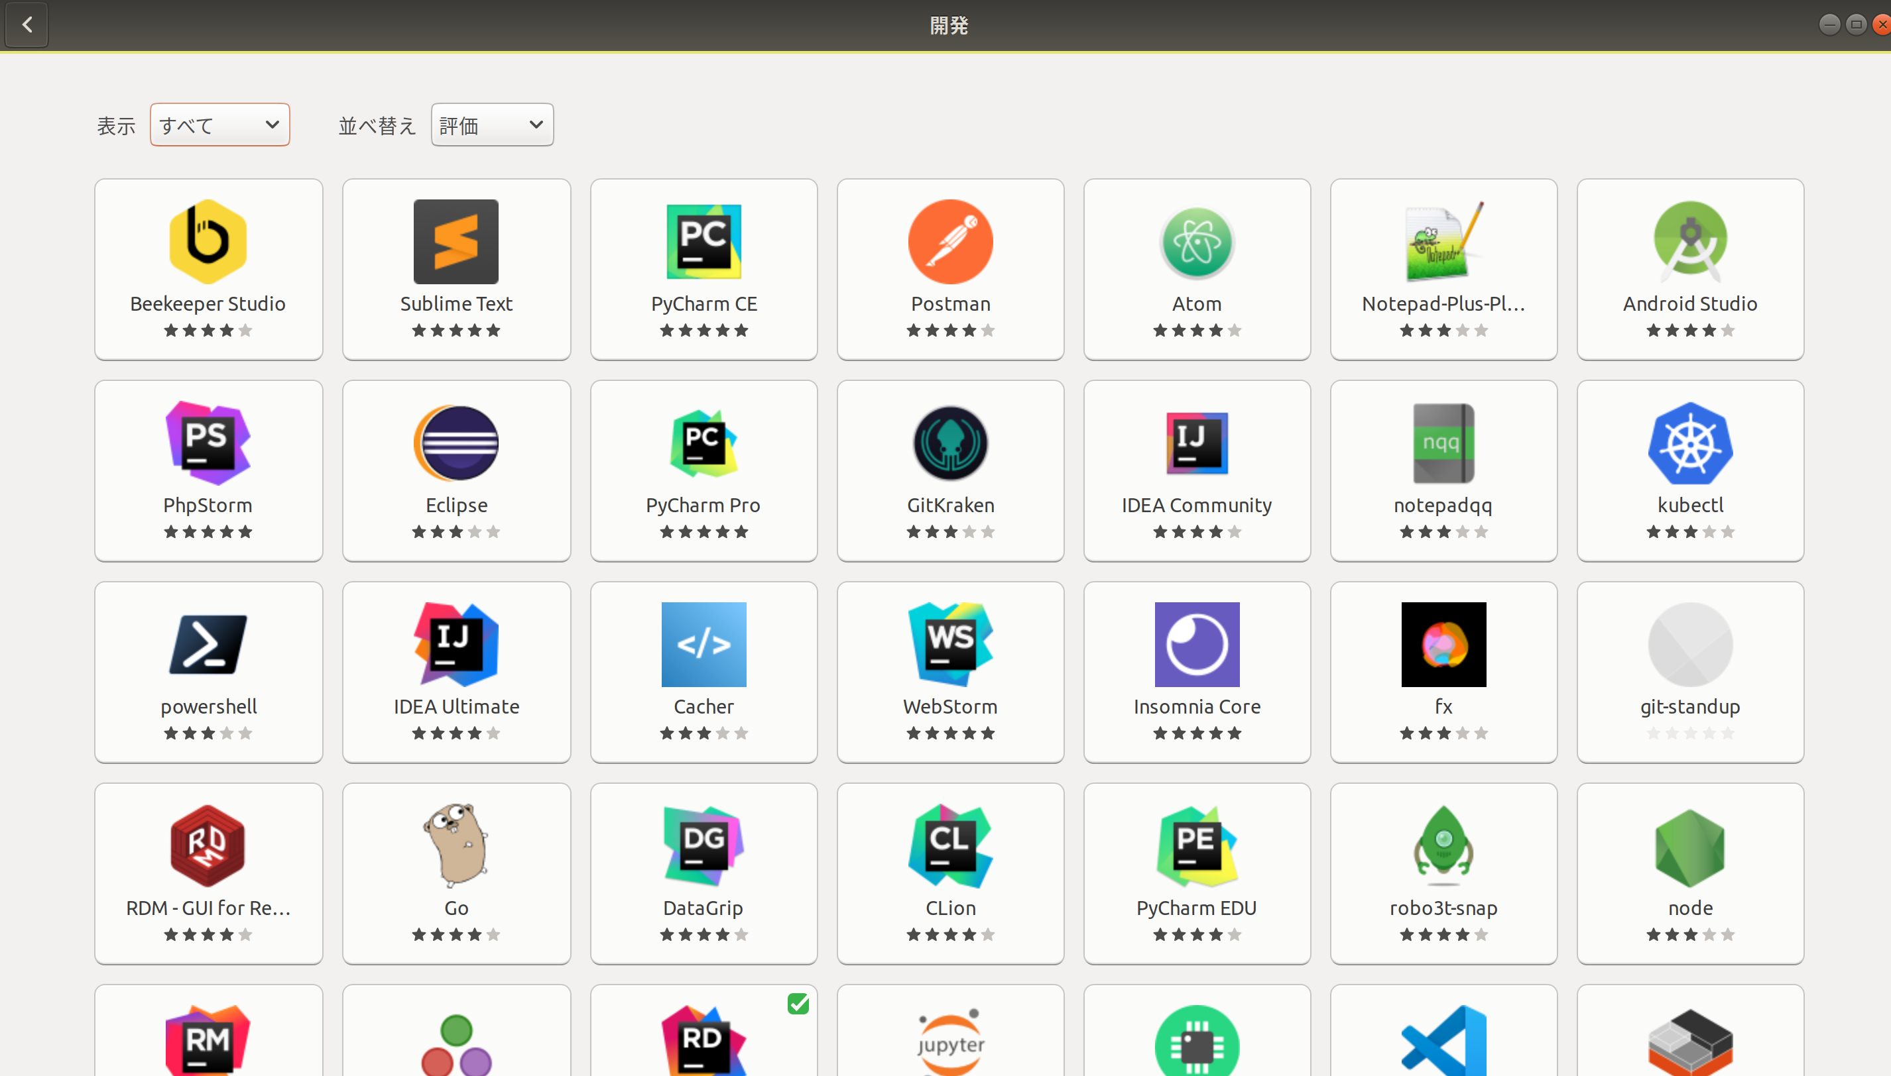Click the WebStorm icon
Viewport: 1891px width, 1076px height.
click(950, 645)
